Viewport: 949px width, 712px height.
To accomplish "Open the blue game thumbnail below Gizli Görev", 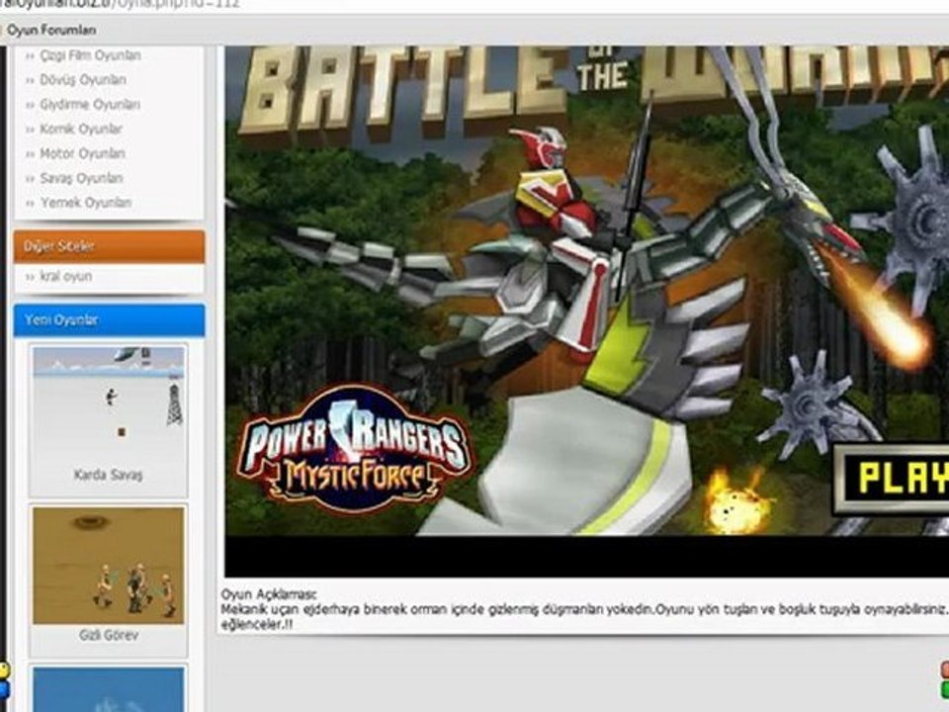I will pyautogui.click(x=109, y=689).
